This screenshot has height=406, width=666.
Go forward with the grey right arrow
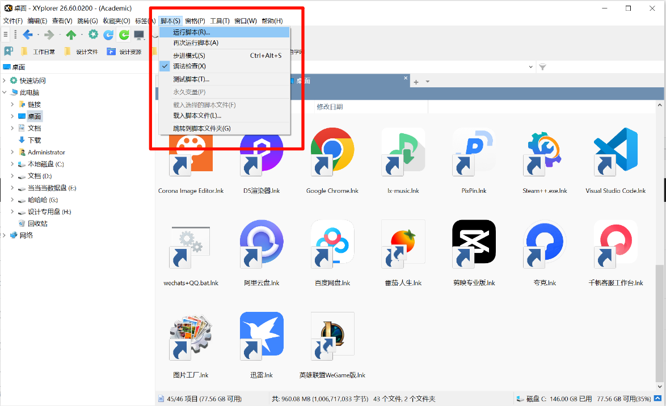(49, 35)
